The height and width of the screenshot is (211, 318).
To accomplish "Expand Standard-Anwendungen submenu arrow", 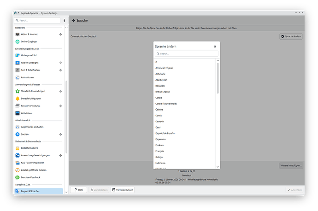I will (60, 91).
